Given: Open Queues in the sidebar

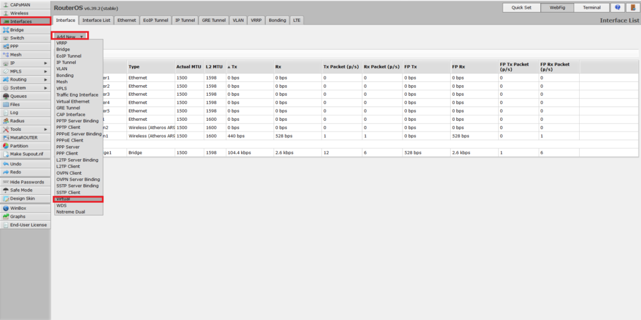Looking at the screenshot, I should [25, 96].
